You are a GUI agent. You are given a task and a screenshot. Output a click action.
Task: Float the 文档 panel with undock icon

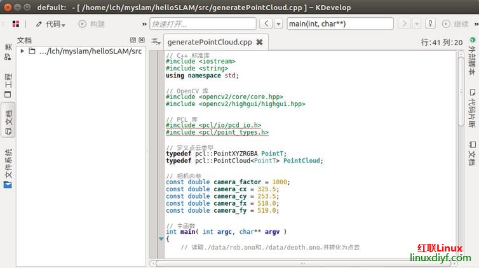(133, 40)
